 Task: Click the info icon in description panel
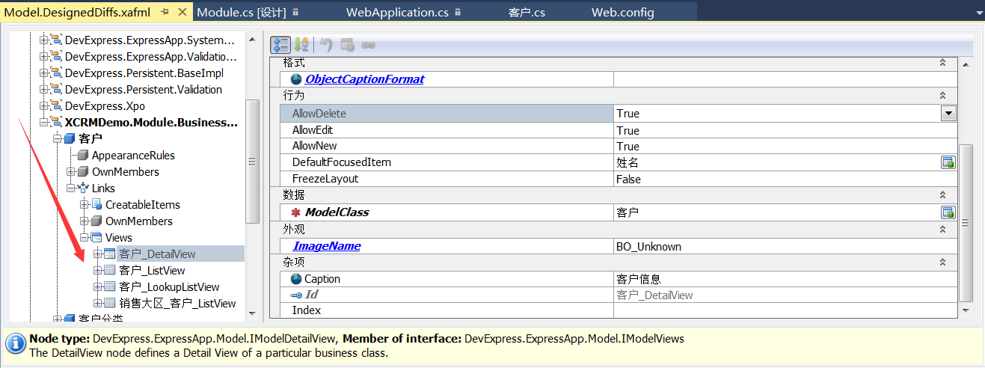coord(16,344)
